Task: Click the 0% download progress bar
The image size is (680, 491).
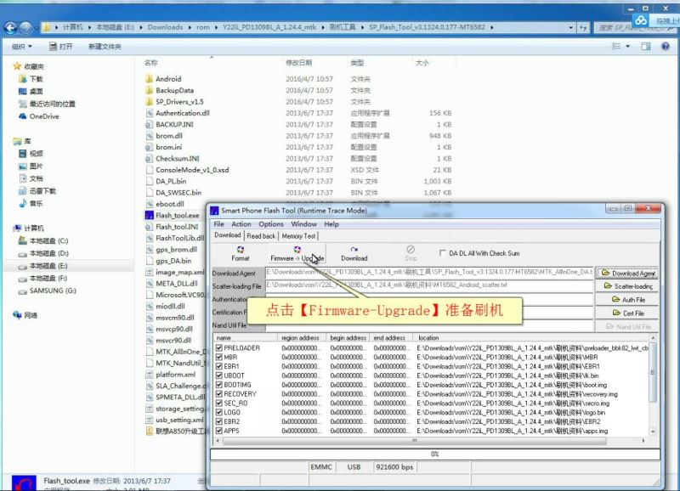Action: click(x=435, y=454)
